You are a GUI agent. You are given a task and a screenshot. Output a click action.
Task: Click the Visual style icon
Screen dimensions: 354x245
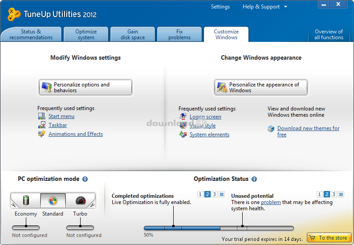(x=183, y=125)
